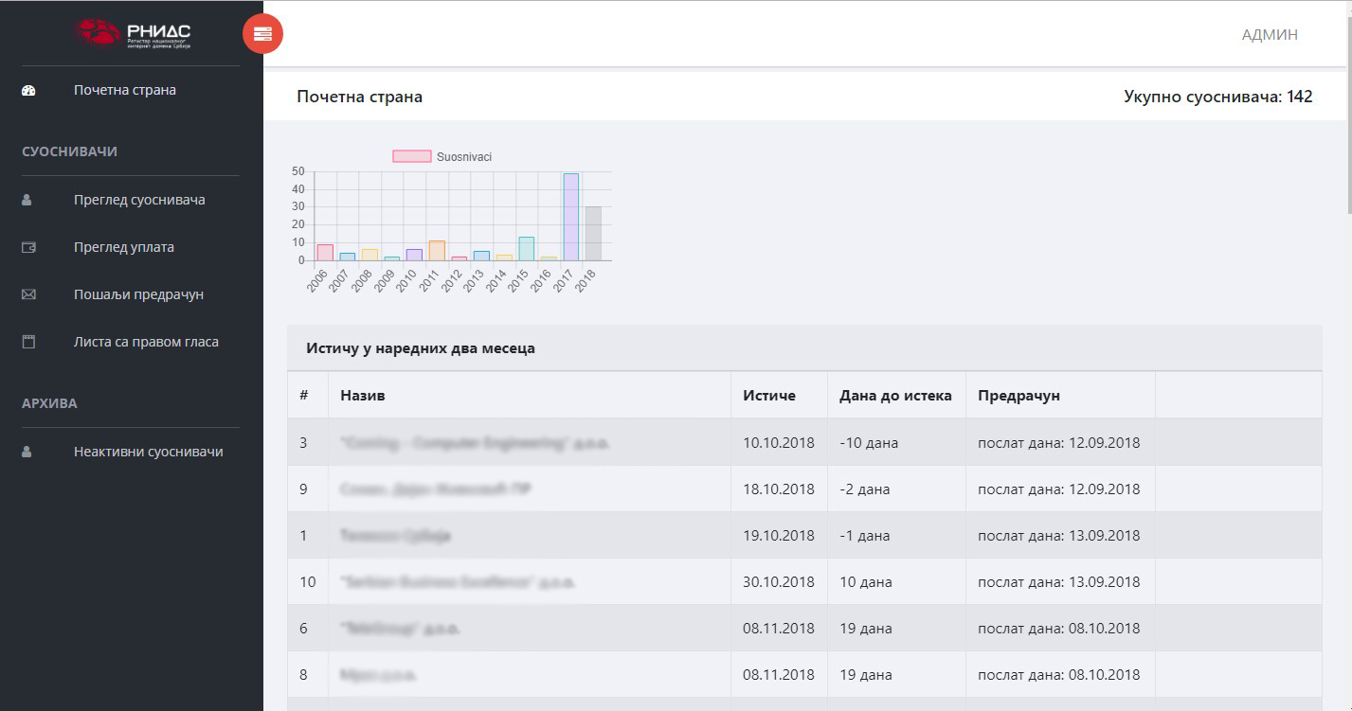This screenshot has height=711, width=1352.
Task: Click the list icon beside Листа са правом гласа
Action: [x=28, y=342]
